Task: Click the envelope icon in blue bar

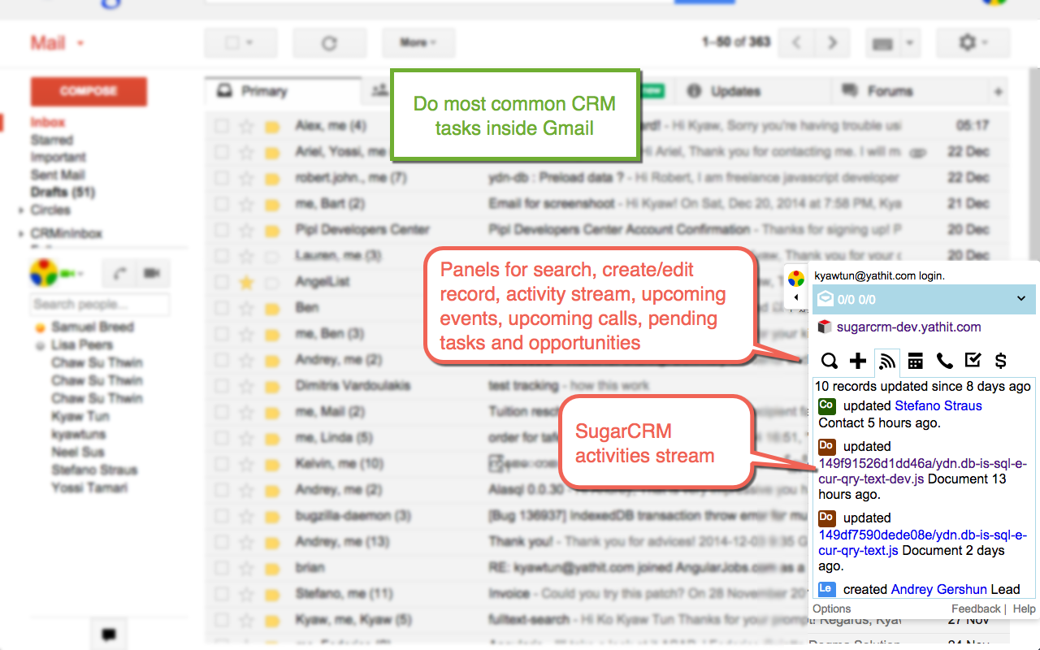Action: point(825,299)
